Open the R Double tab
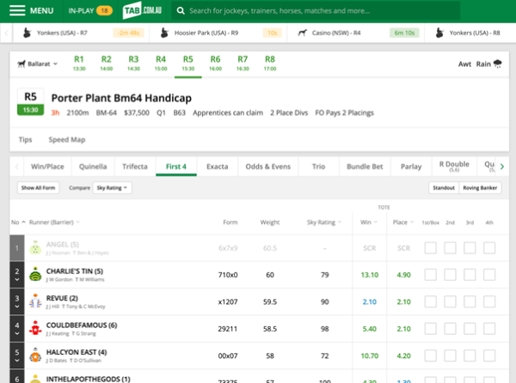The width and height of the screenshot is (516, 383). (454, 167)
